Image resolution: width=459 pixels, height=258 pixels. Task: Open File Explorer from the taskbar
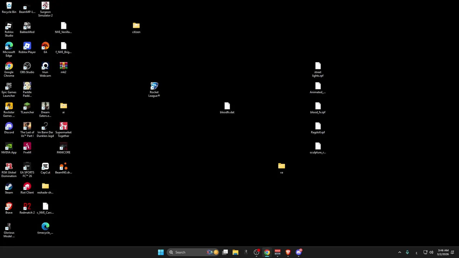236,252
